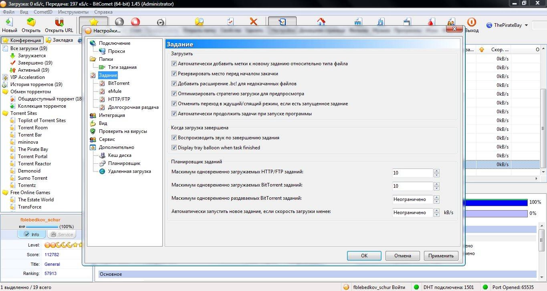Increase maximum simultaneous HTTP/FTP downloads
Image resolution: width=547 pixels, height=291 pixels.
437,171
